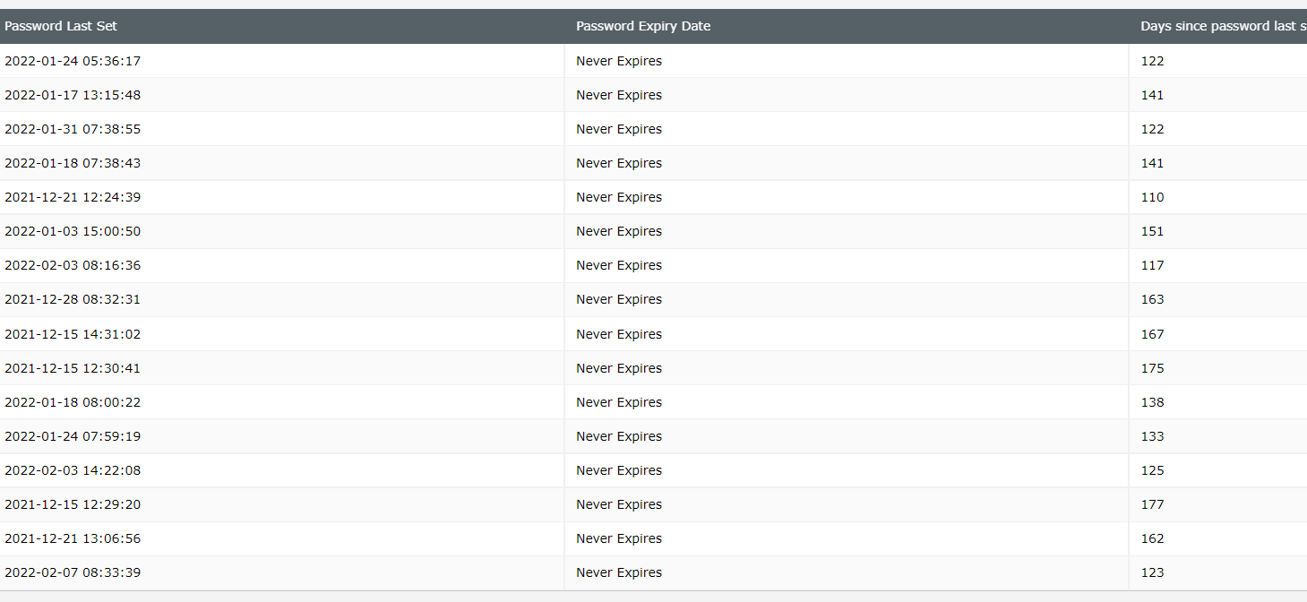Click the days value 163
Image resolution: width=1307 pixels, height=602 pixels.
(x=1152, y=299)
